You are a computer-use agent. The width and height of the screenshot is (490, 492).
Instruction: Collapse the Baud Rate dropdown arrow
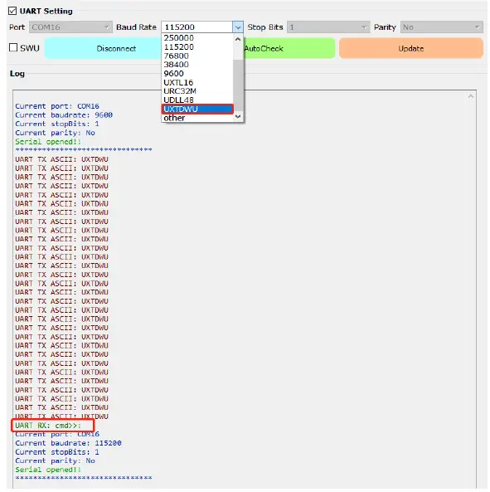tap(238, 27)
